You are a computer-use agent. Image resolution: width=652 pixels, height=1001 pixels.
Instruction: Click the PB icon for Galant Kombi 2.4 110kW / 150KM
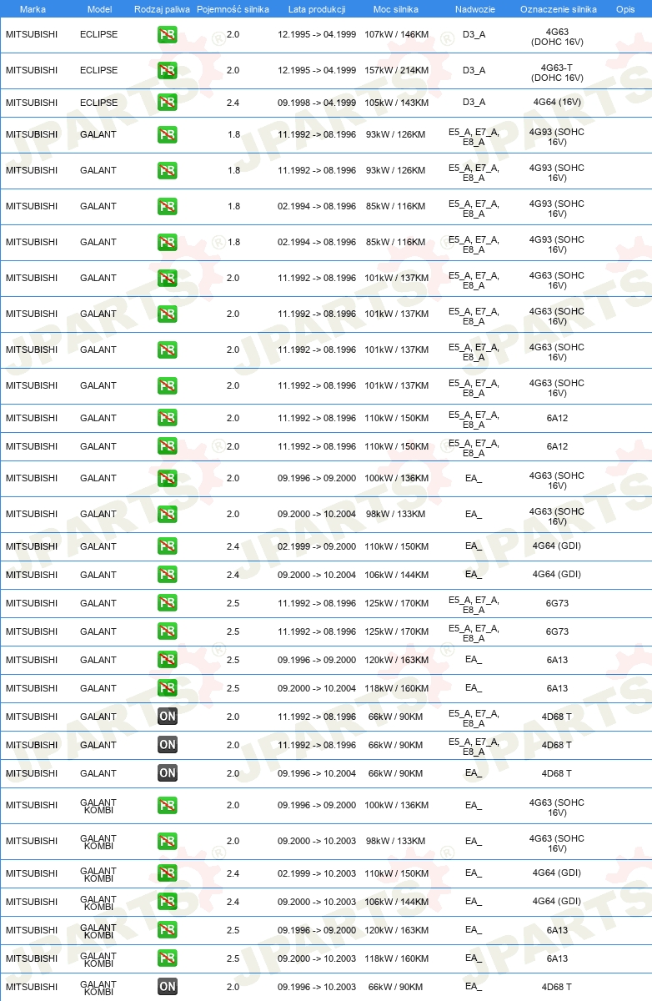(x=168, y=873)
